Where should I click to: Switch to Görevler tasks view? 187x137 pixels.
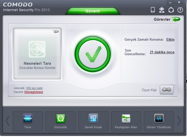pos(162,19)
